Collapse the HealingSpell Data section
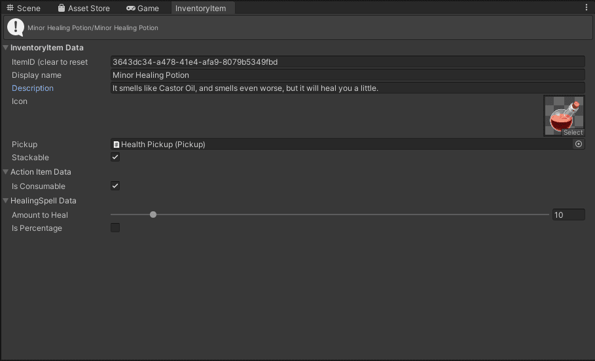Viewport: 595px width, 361px height. [6, 201]
